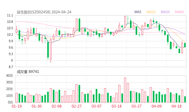The height and width of the screenshot is (112, 189).
Task: Click the last green volume bar on the right
Action: [x=185, y=99]
